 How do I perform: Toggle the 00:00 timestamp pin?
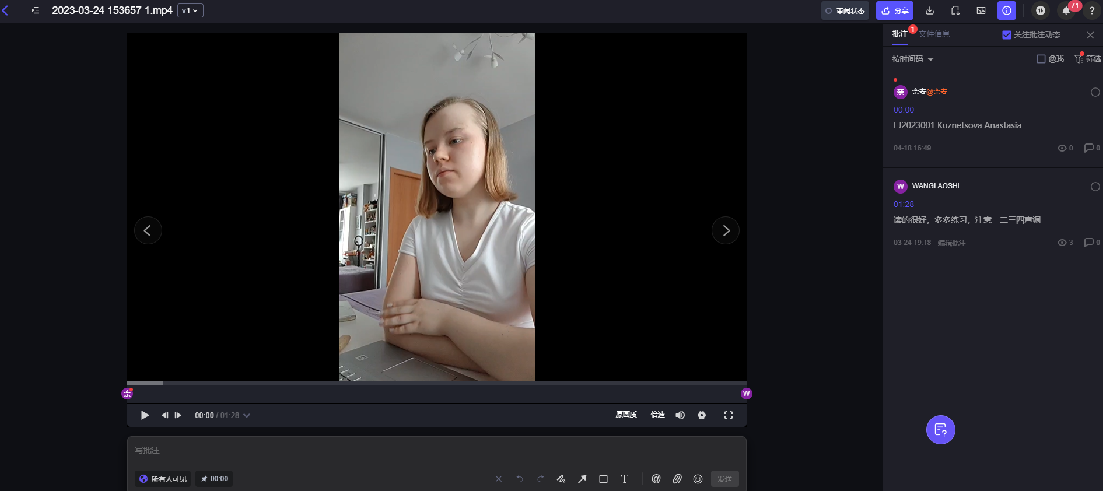point(214,479)
